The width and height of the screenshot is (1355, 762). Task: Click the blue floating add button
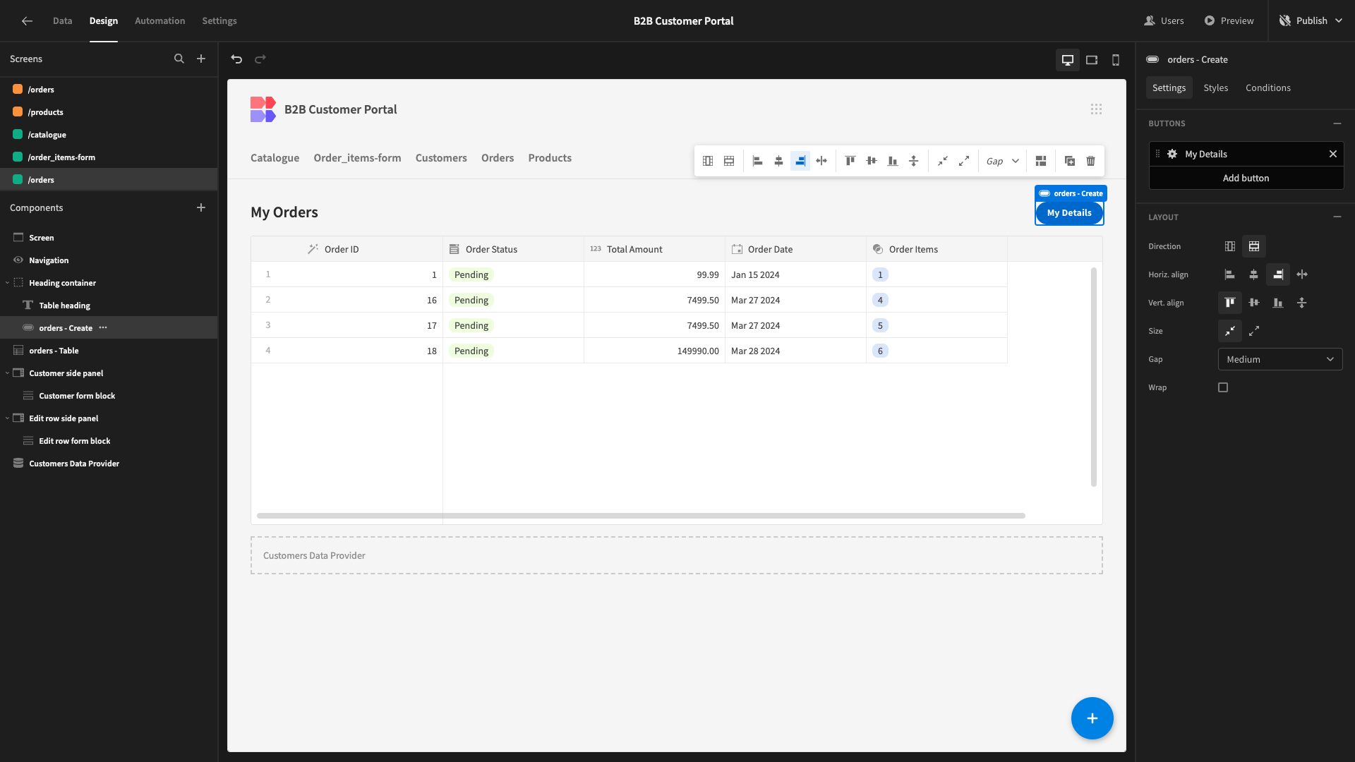(x=1092, y=718)
